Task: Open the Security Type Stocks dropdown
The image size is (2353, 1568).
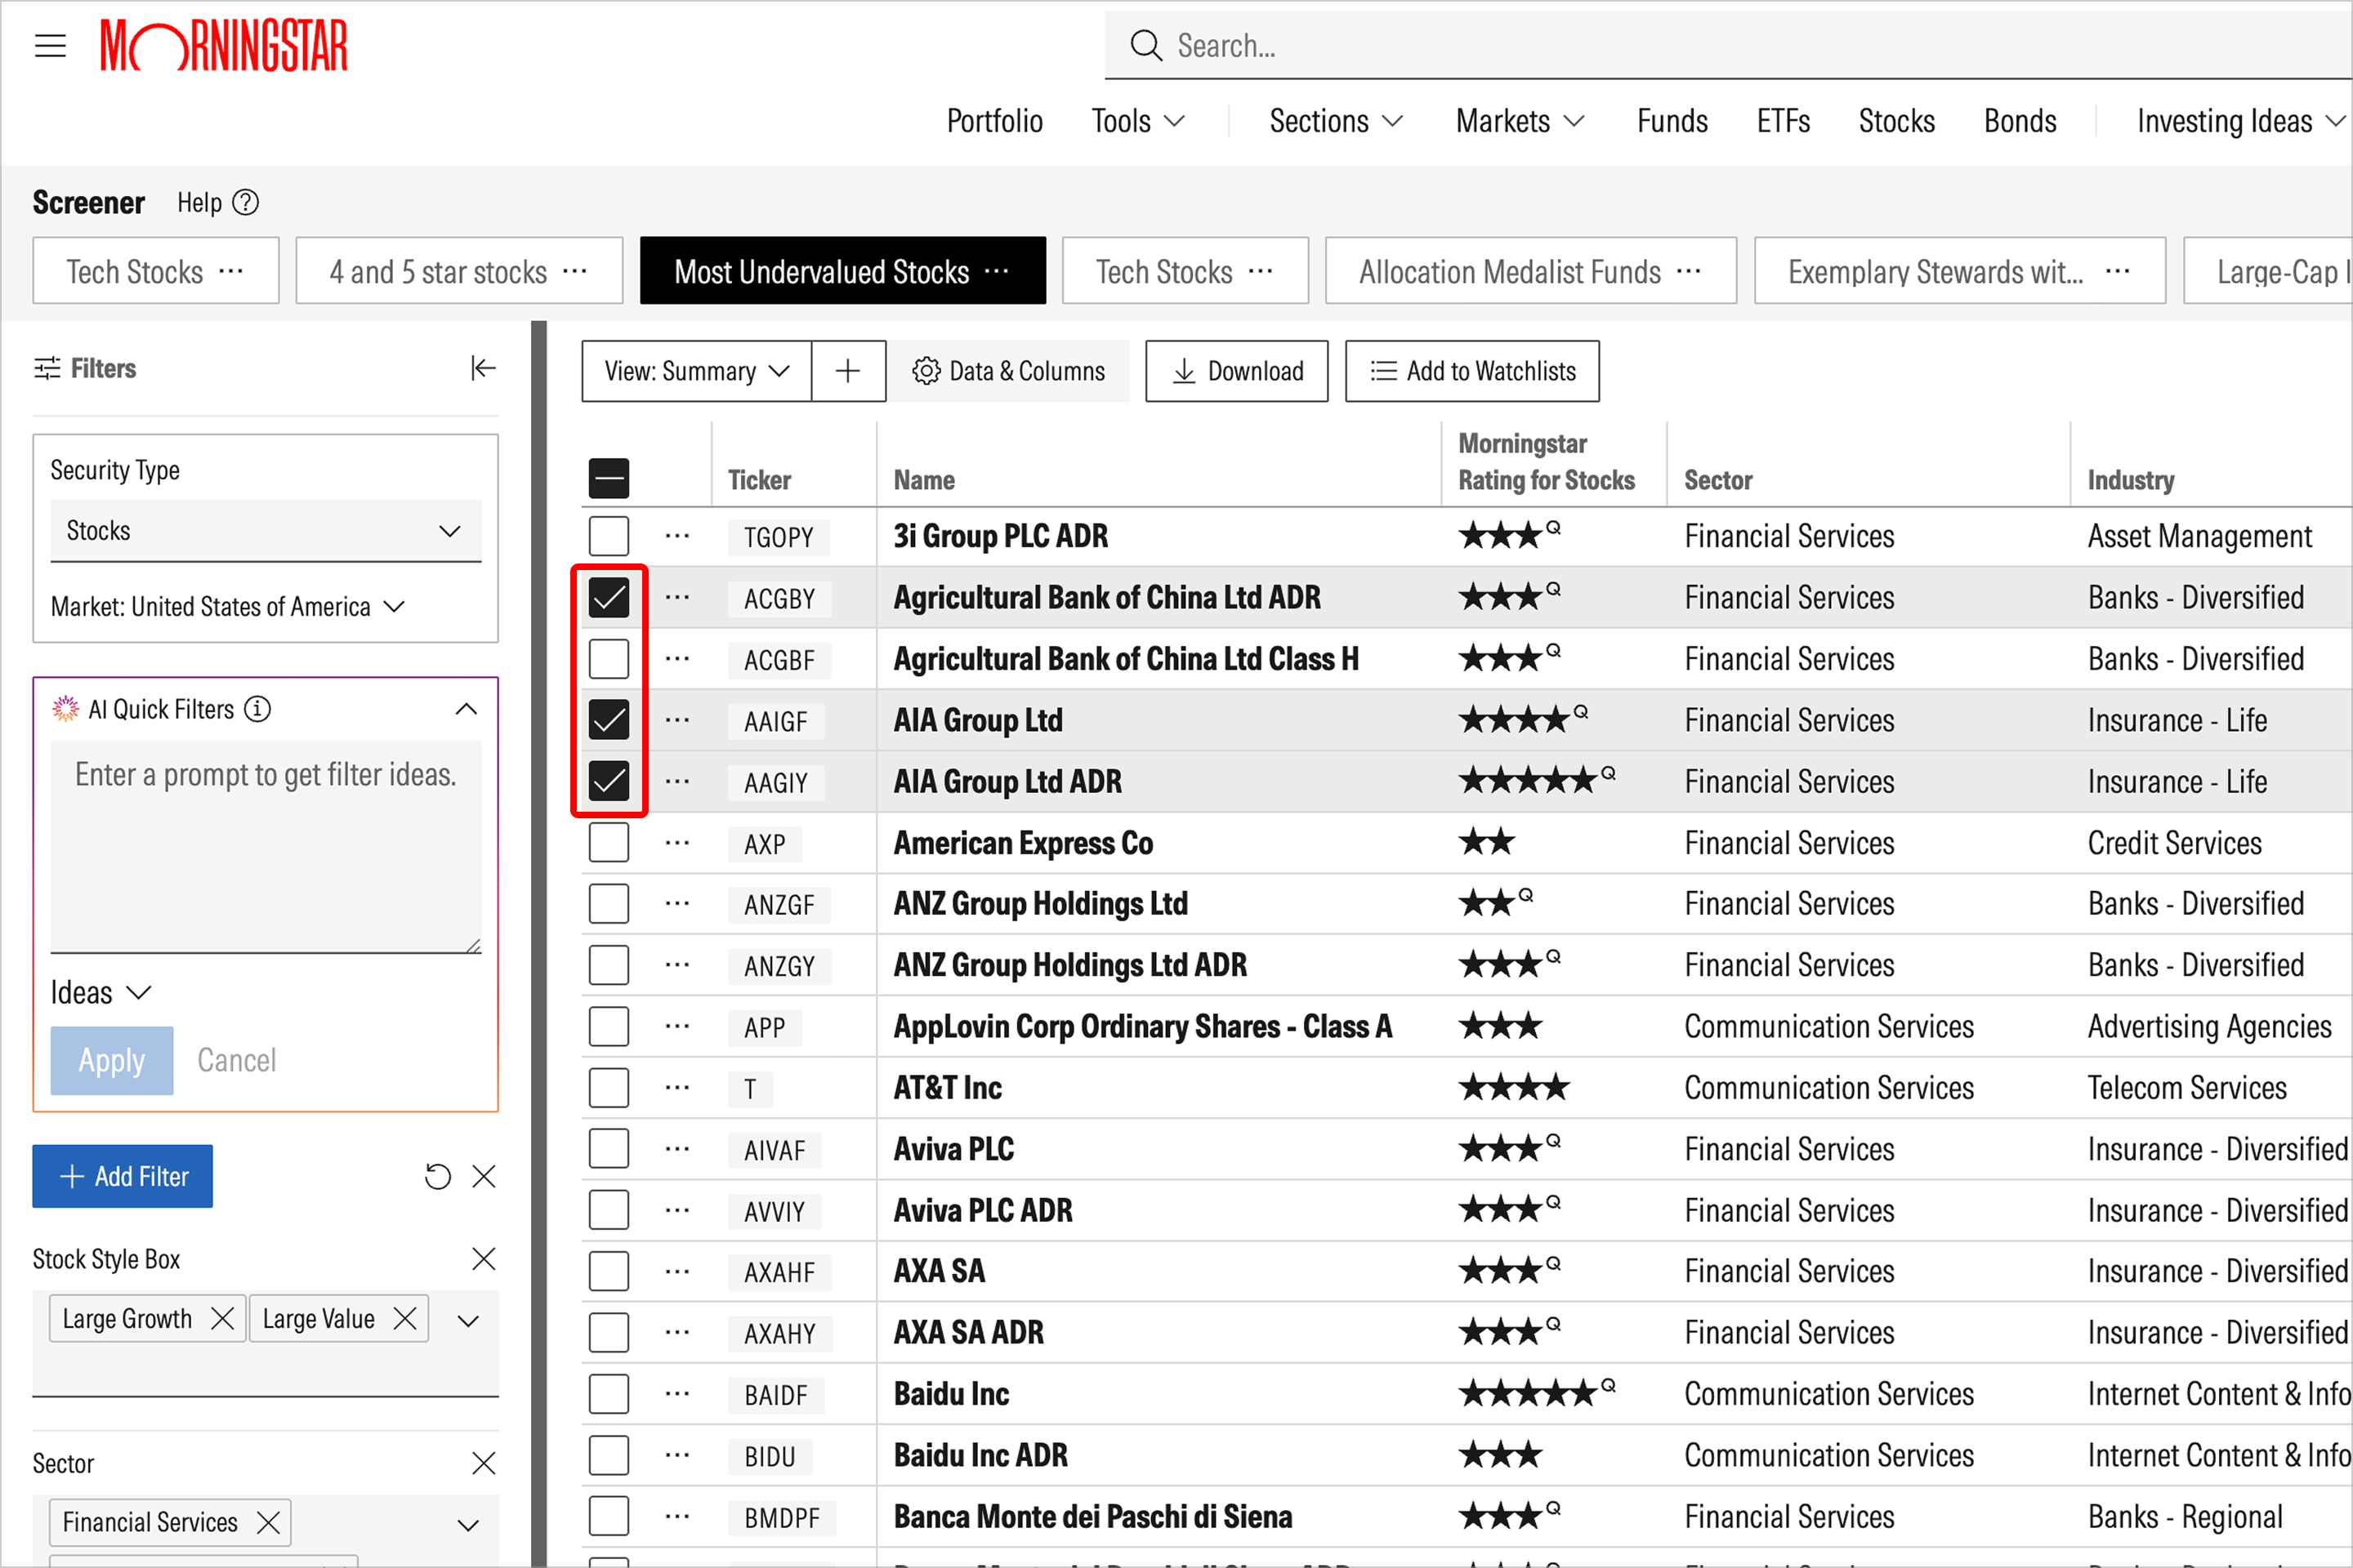Action: (266, 531)
